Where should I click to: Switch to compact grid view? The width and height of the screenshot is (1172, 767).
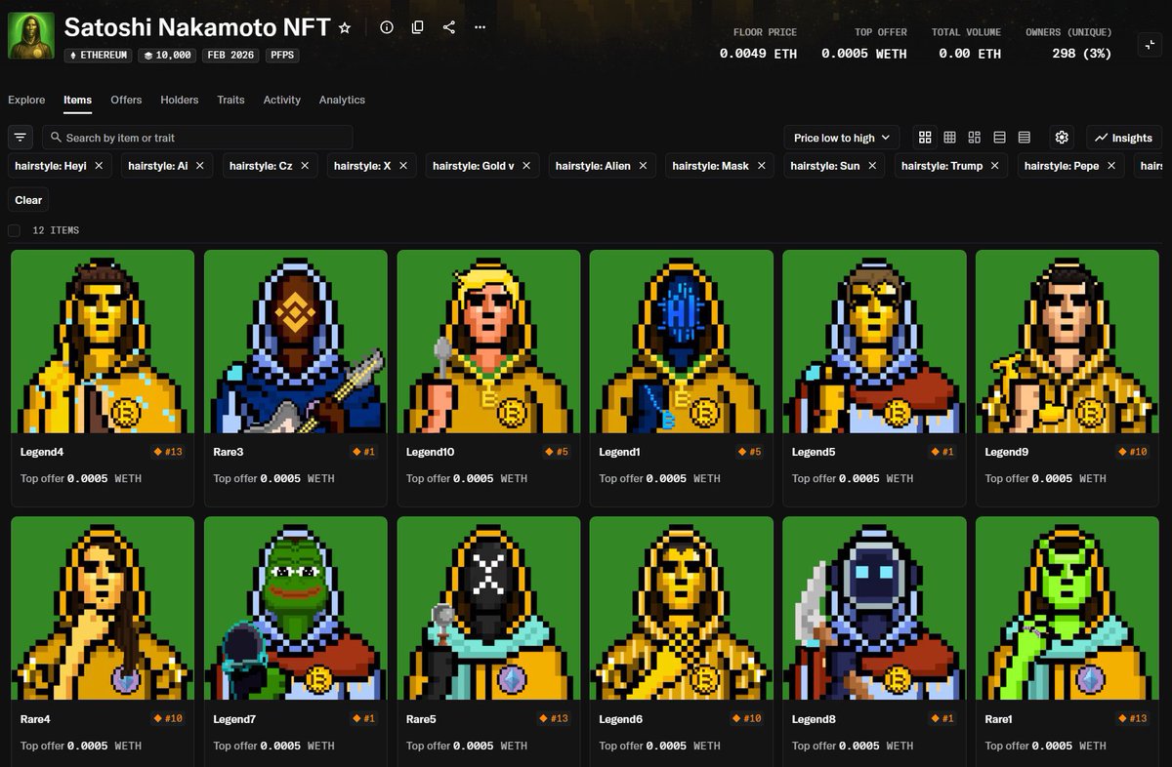[x=949, y=138]
